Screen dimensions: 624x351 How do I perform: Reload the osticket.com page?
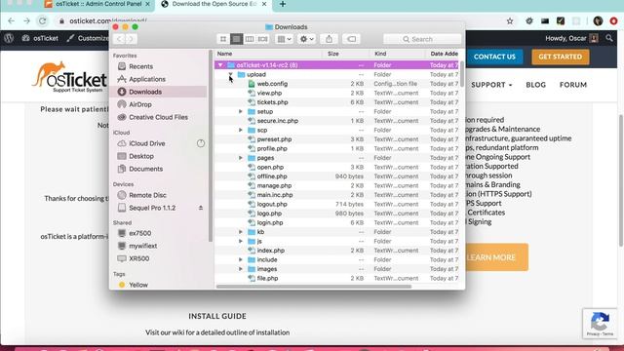point(43,20)
